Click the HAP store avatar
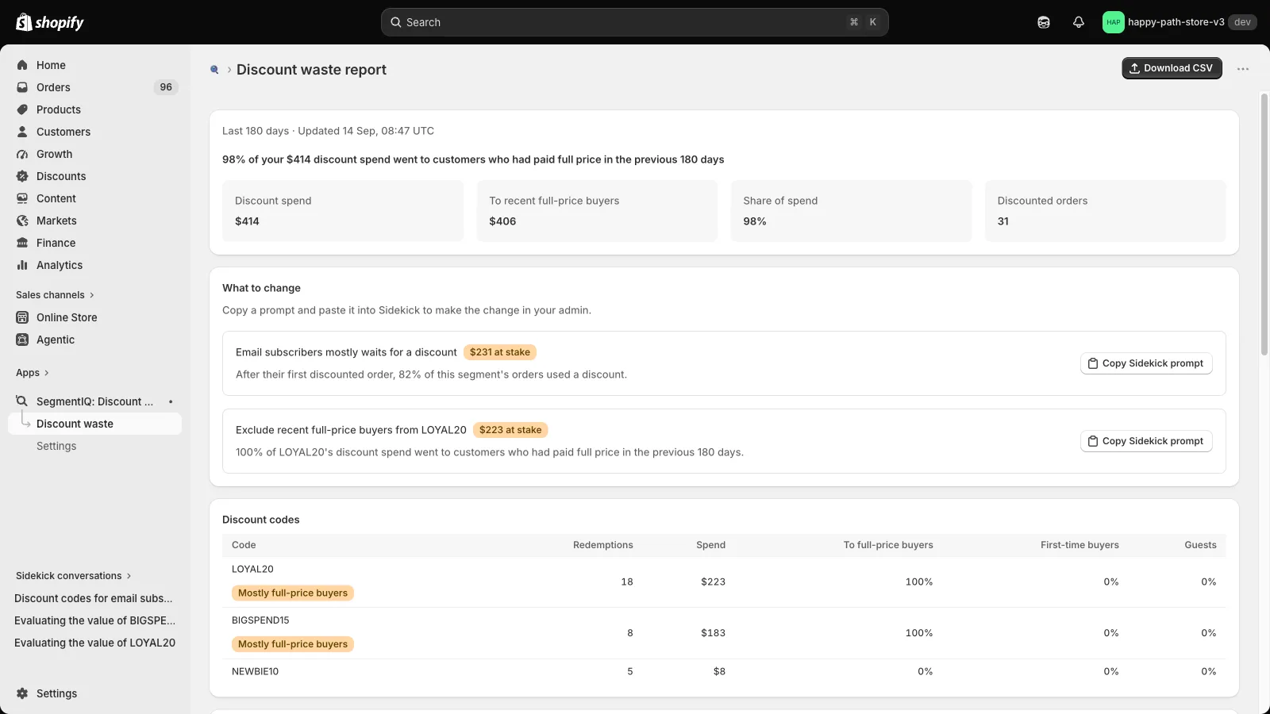 point(1114,22)
